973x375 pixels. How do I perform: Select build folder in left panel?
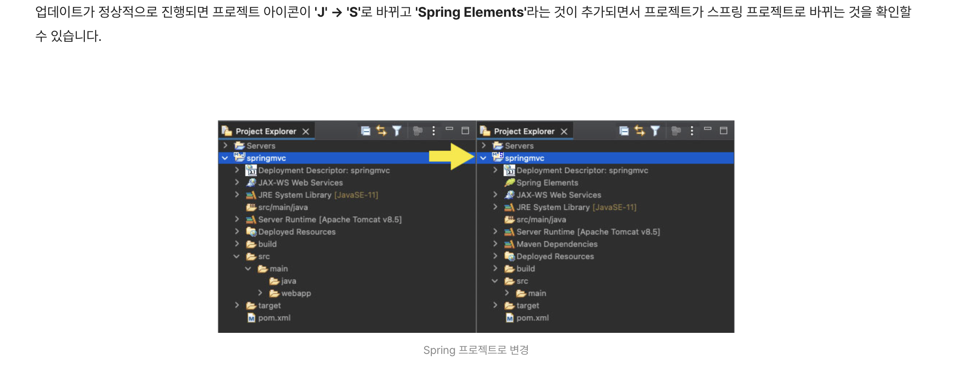tap(267, 244)
